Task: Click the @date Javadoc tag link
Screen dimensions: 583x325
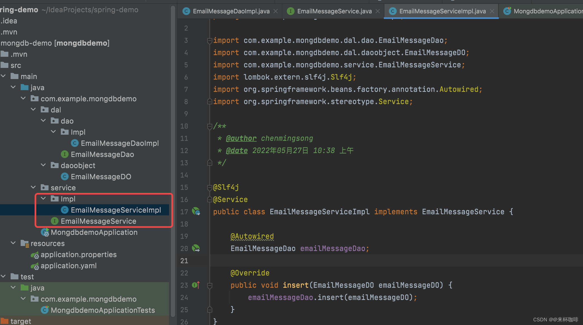Action: (x=237, y=151)
